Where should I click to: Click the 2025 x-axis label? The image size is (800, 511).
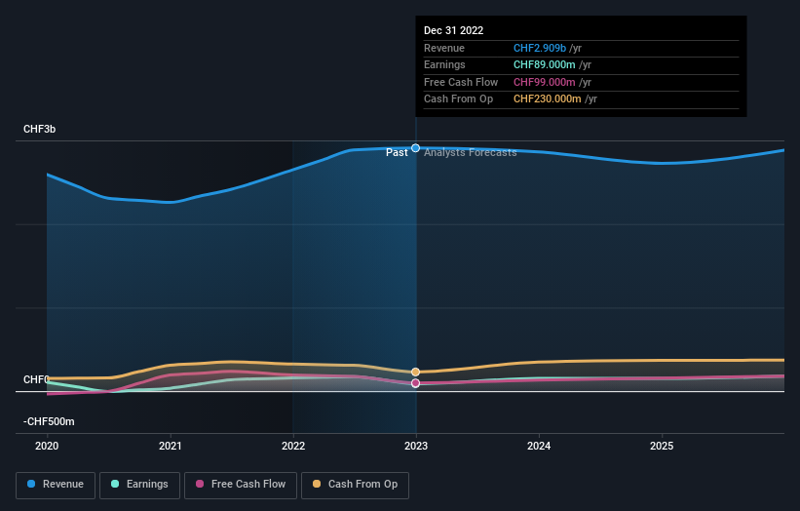pyautogui.click(x=662, y=446)
